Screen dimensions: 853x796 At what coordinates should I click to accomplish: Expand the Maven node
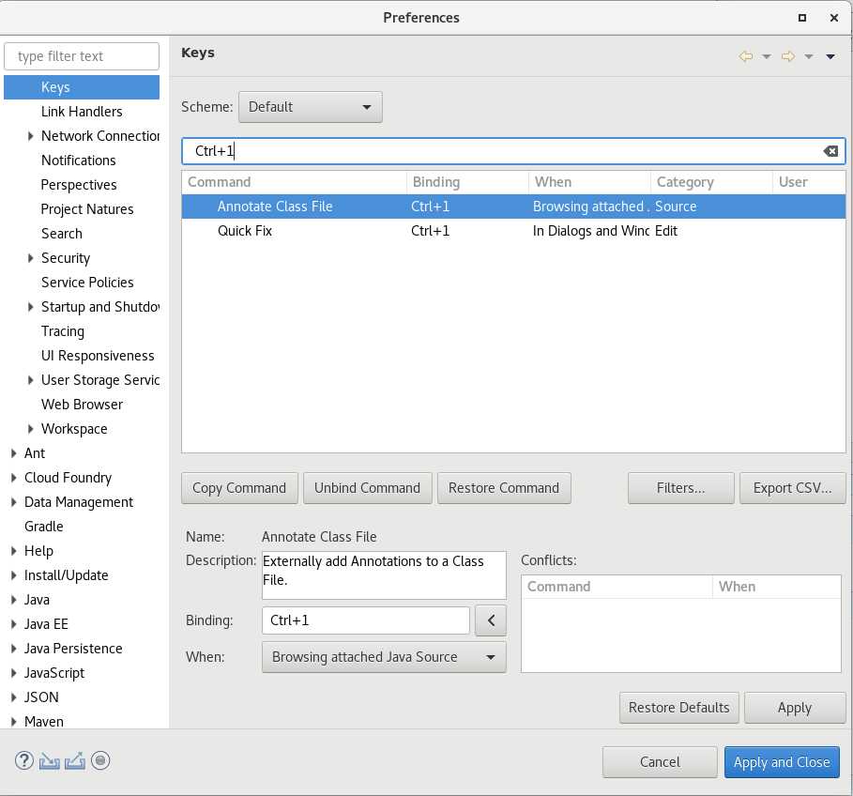[x=13, y=722]
